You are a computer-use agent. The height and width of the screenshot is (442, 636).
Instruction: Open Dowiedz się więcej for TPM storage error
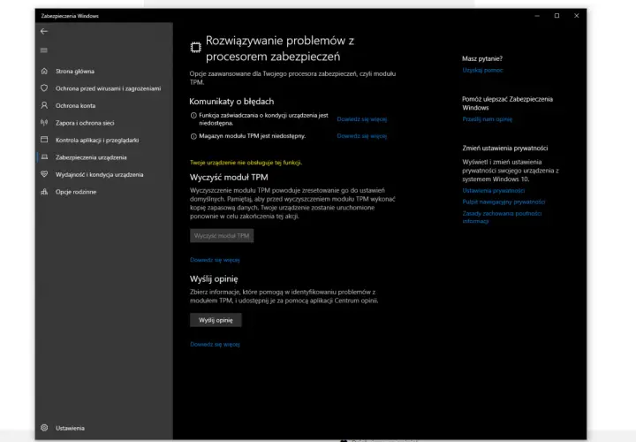click(362, 136)
